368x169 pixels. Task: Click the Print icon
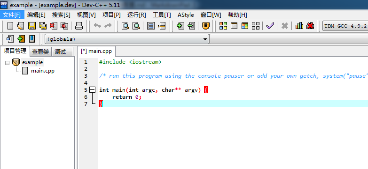click(79, 26)
